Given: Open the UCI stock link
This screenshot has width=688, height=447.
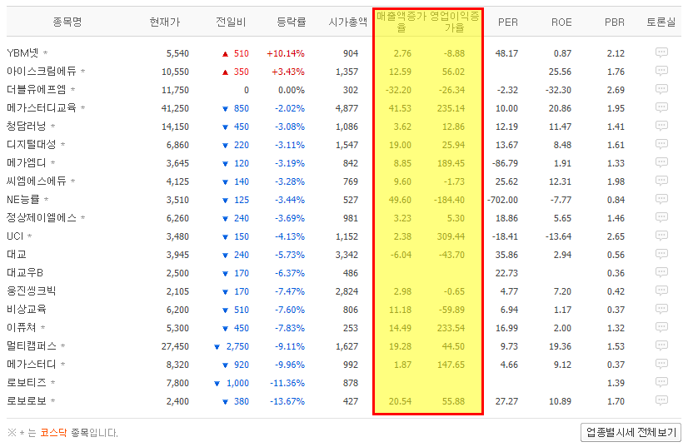Looking at the screenshot, I should click(x=15, y=236).
